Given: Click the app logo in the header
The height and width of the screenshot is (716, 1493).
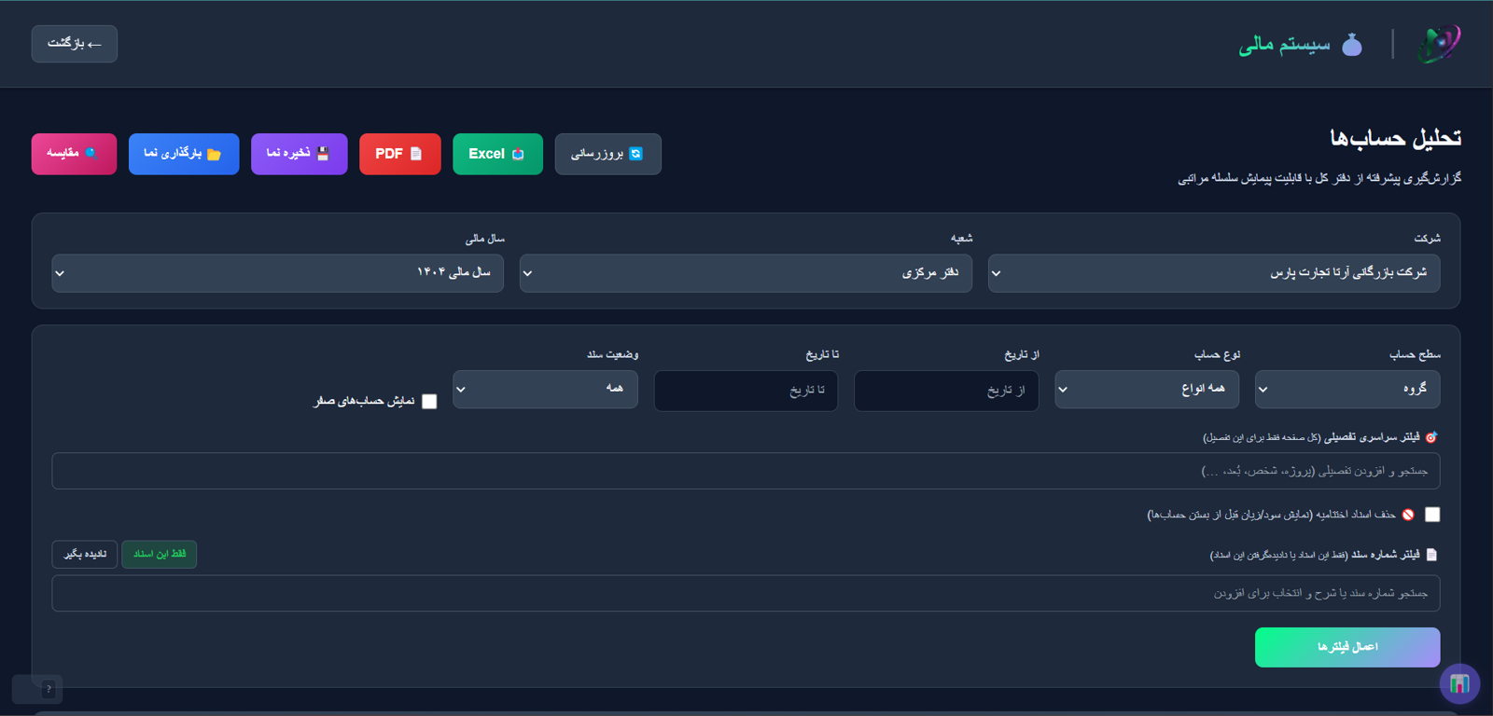Looking at the screenshot, I should (x=1439, y=44).
